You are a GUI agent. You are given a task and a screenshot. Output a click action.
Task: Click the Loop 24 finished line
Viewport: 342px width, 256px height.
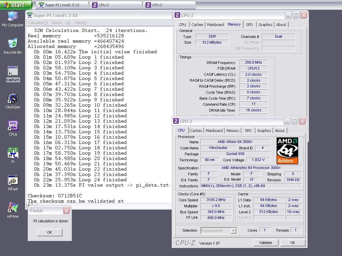point(80,180)
